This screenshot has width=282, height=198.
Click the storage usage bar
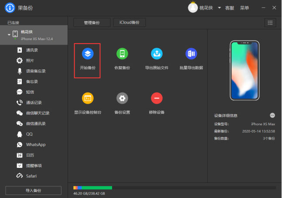[x=174, y=188]
